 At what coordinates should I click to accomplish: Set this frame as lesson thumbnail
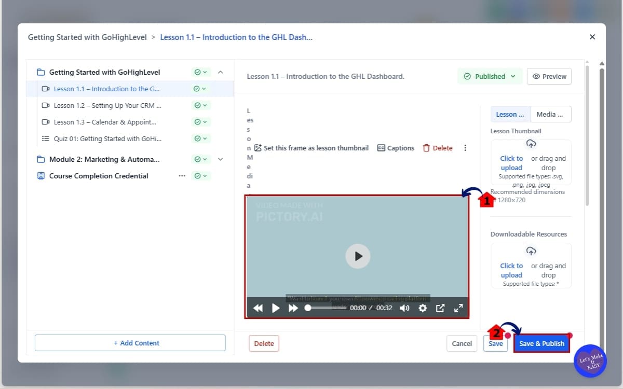coord(311,148)
